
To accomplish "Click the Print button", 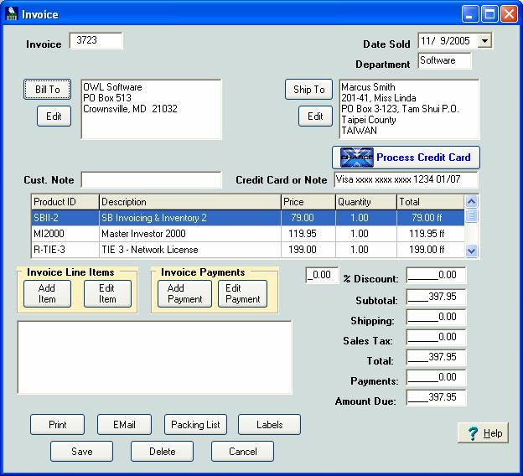I will (x=57, y=425).
